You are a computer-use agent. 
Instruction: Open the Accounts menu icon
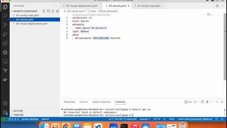click(x=5, y=103)
